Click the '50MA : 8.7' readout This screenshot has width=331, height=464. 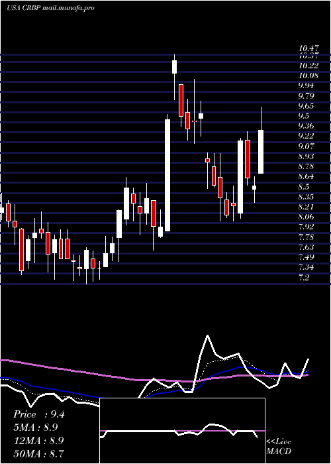pyautogui.click(x=38, y=453)
